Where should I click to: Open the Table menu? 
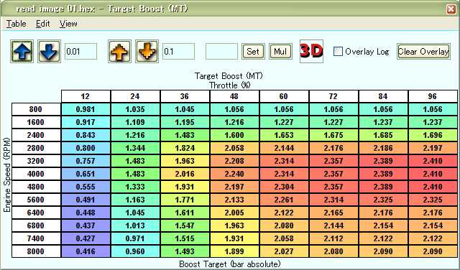pos(17,24)
